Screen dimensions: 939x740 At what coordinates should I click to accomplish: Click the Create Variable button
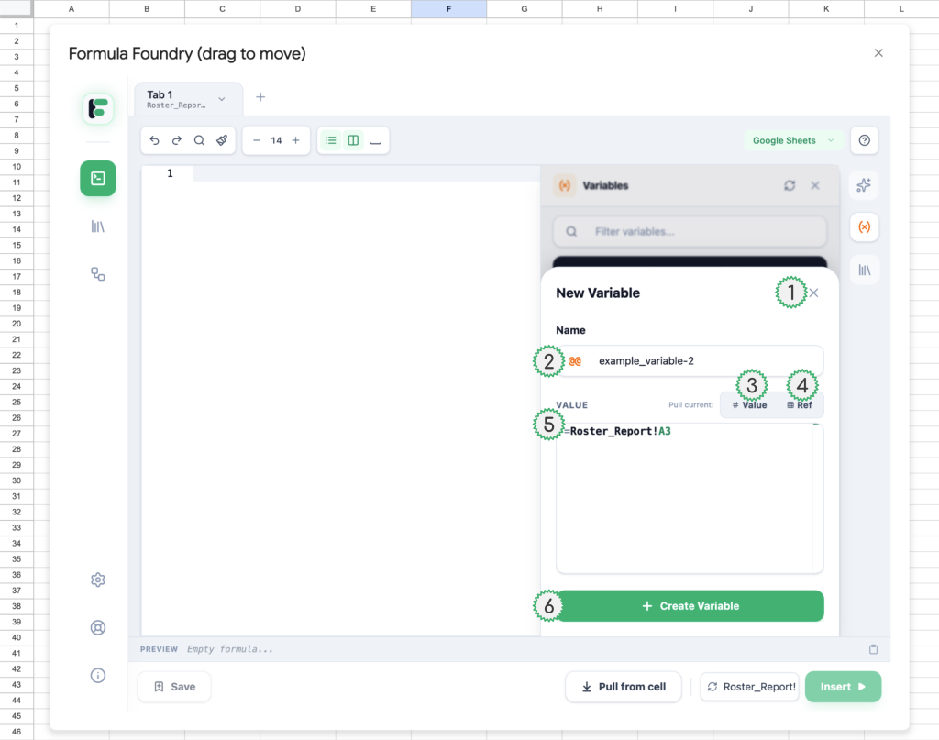(x=690, y=606)
